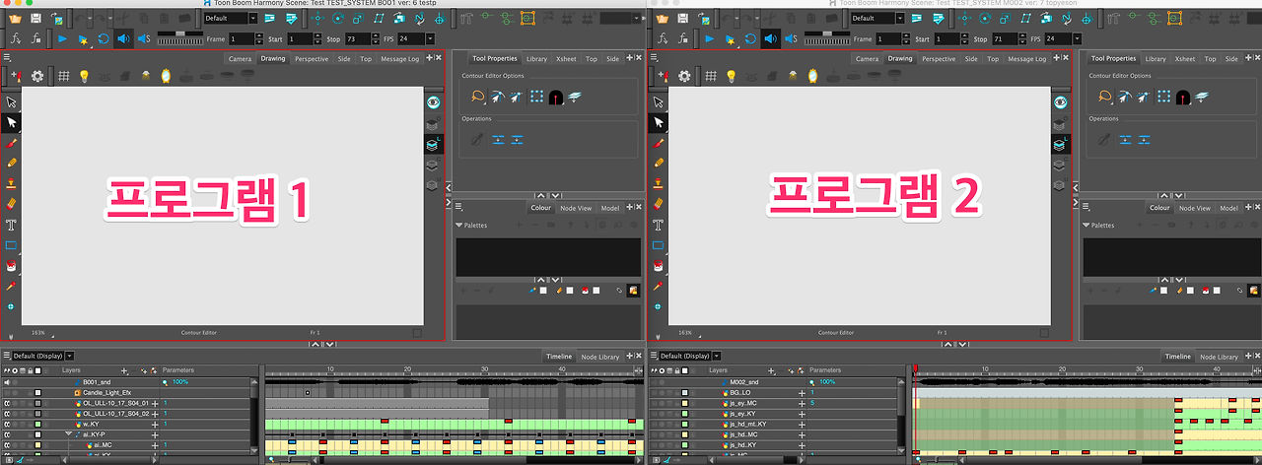Viewport: 1262px width, 465px height.
Task: Open the Node Library tab in M002 timeline panel
Action: click(x=1220, y=357)
